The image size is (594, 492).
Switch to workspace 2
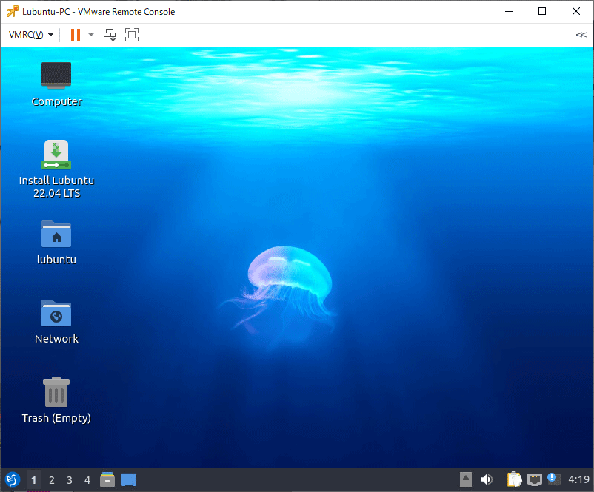click(52, 480)
